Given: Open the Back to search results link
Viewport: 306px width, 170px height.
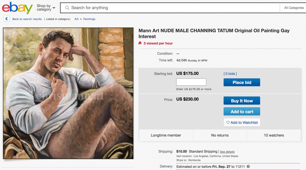Looking at the screenshot, I should (27, 19).
